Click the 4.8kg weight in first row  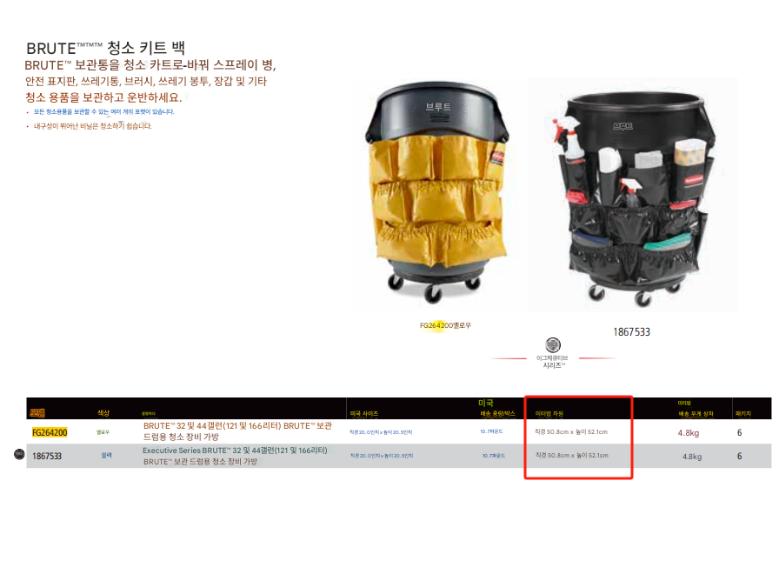(688, 433)
